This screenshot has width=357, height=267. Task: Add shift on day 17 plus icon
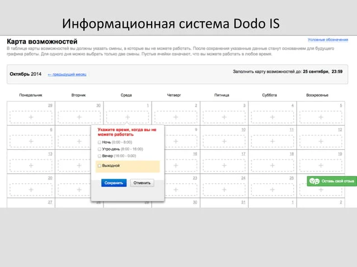224,165
